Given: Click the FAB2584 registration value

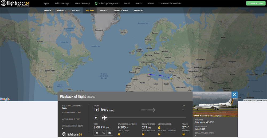Looking at the screenshot, I should [200, 129].
